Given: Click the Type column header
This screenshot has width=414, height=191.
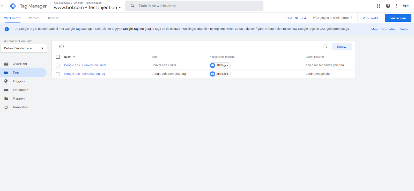Looking at the screenshot, I should (154, 57).
